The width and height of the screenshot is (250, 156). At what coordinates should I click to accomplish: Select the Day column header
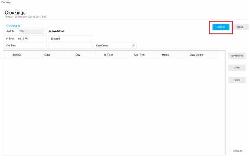(x=78, y=55)
